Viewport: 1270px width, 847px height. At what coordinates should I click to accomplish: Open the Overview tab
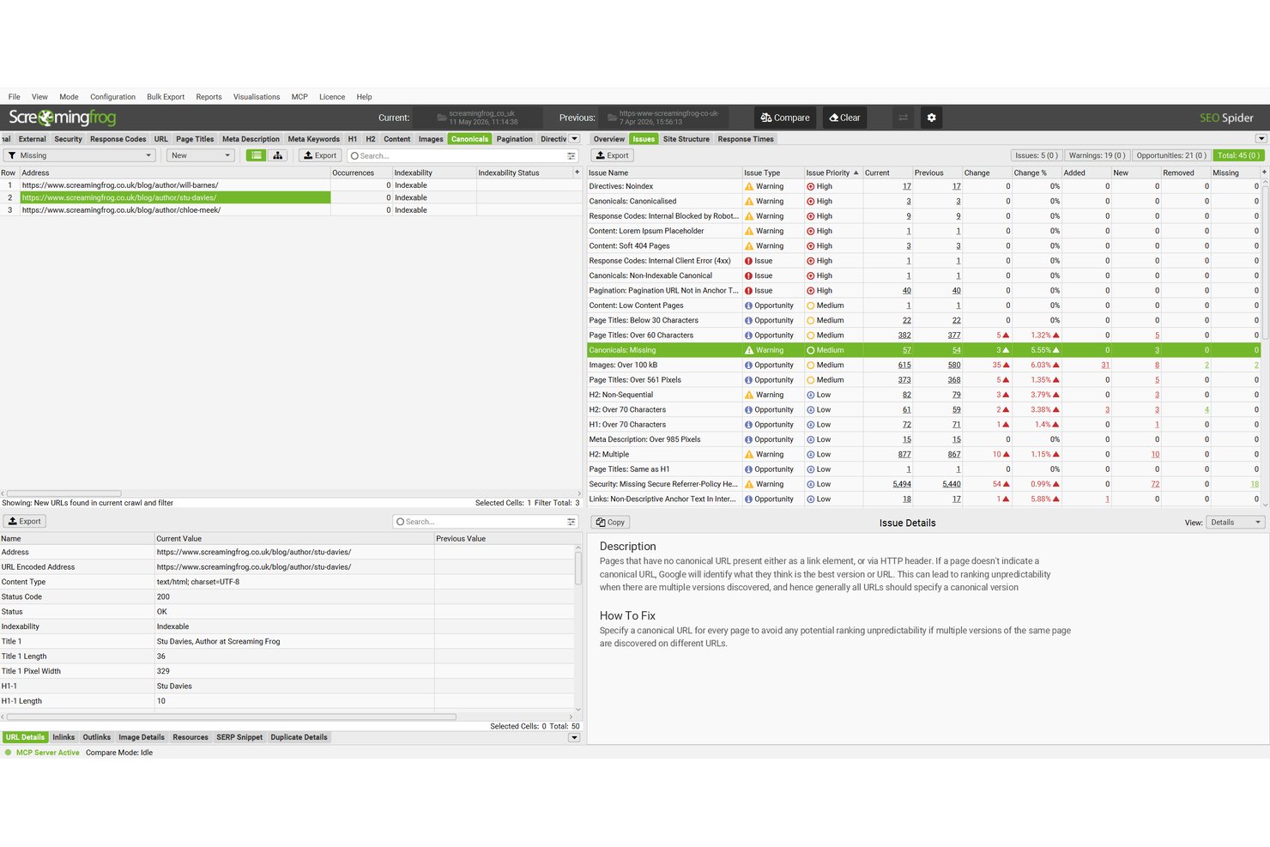point(609,139)
